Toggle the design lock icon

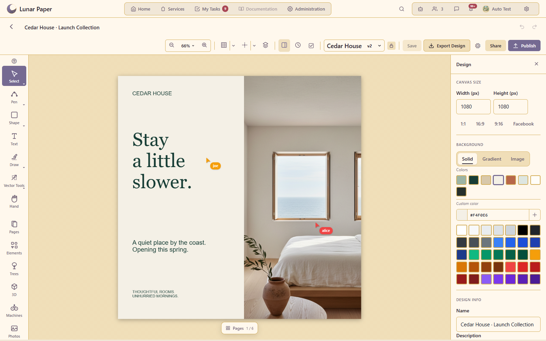pos(391,46)
